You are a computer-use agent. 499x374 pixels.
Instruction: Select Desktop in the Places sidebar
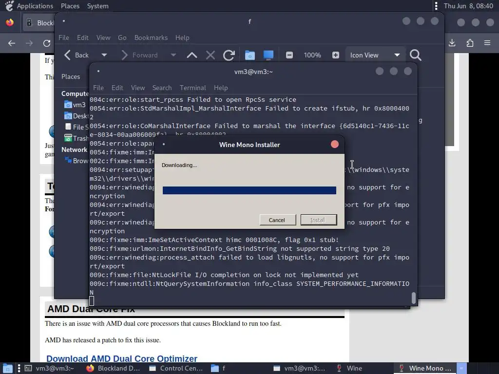pos(77,116)
